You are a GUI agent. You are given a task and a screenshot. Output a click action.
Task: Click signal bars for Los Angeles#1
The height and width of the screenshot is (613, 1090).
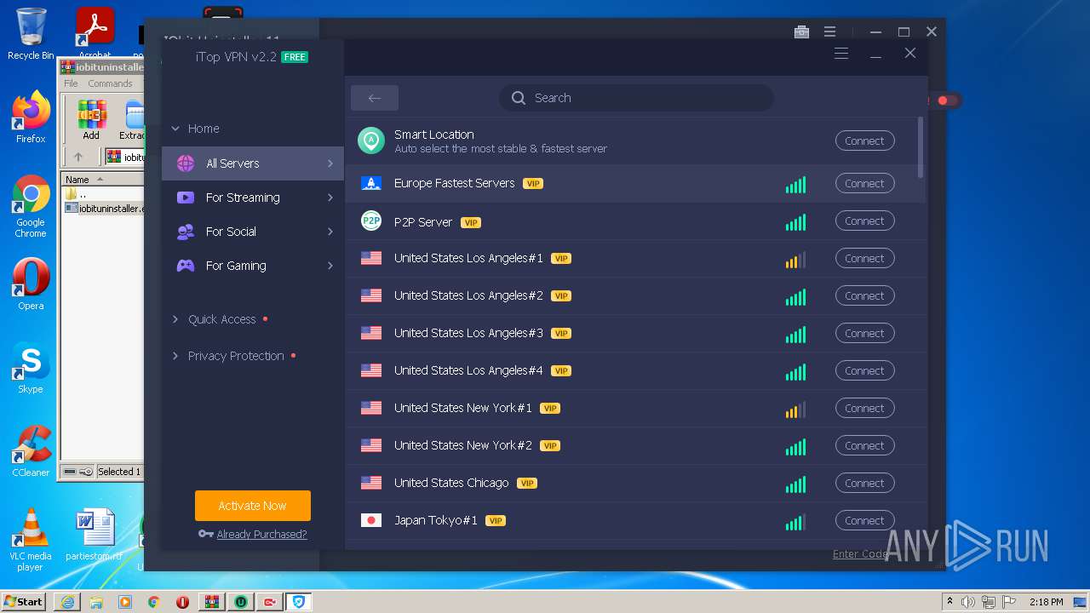tap(795, 260)
